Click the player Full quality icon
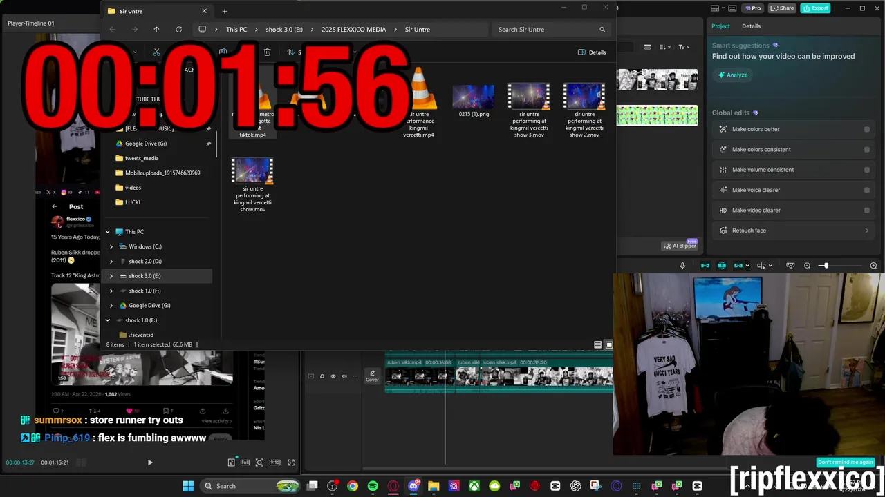Viewport: 885px width, 497px height. (245, 462)
